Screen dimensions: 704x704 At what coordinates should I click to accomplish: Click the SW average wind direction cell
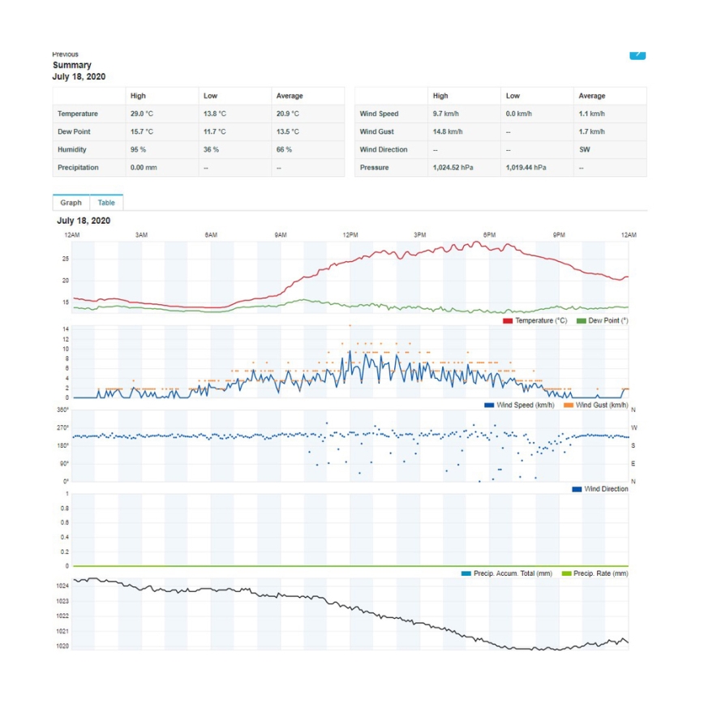(x=585, y=150)
